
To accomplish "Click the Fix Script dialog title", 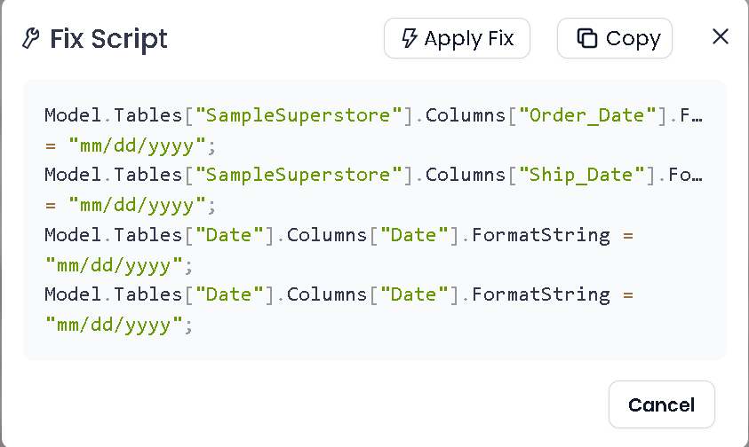I will point(108,39).
